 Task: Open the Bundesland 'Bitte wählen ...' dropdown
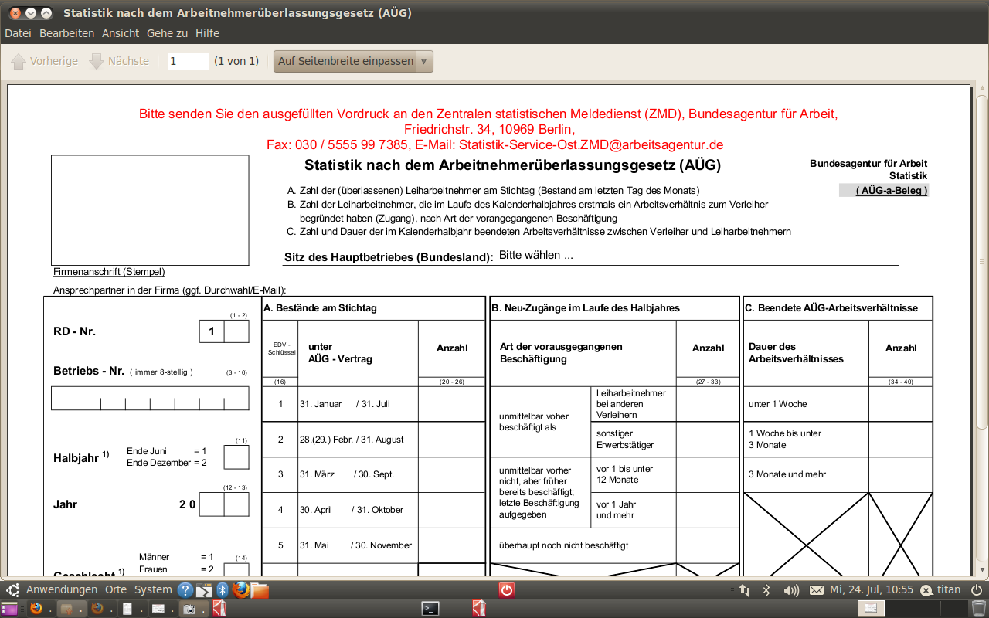695,256
